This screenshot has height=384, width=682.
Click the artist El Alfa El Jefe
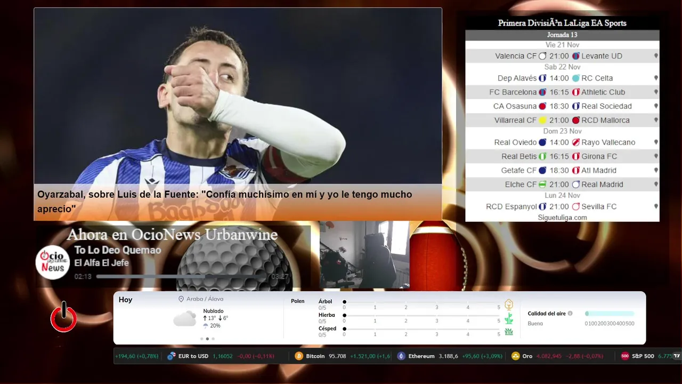[101, 263]
